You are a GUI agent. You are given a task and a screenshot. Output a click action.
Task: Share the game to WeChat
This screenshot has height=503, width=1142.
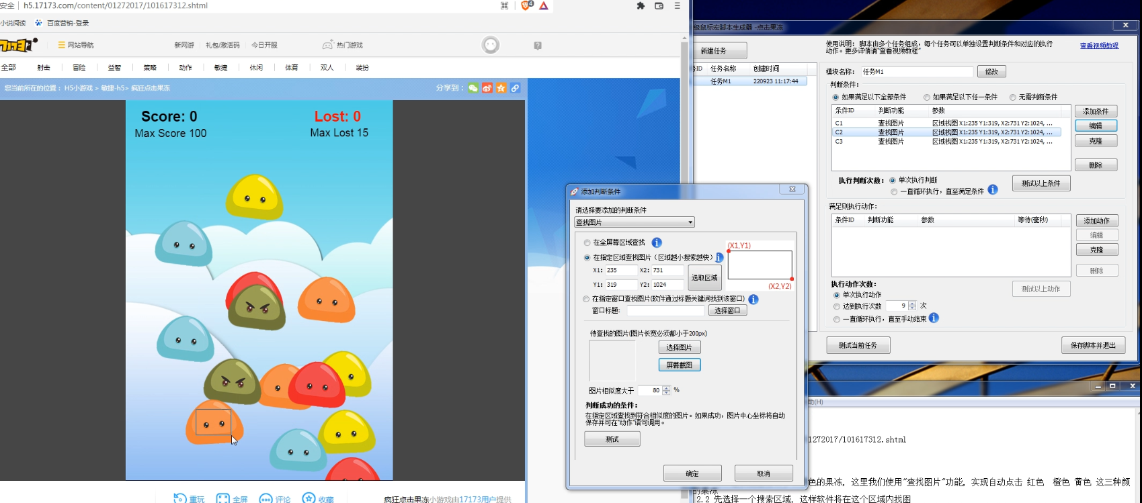click(474, 88)
